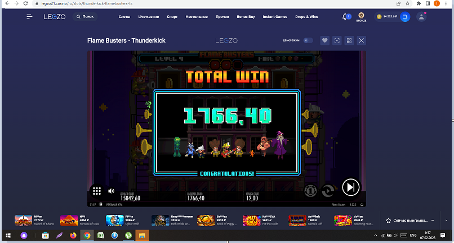Collapse the 'Сейчас выигрывают' panel

(x=433, y=221)
